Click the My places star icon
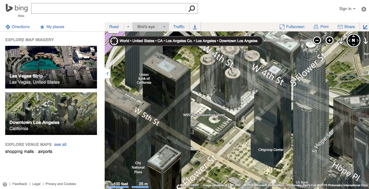 (42, 27)
